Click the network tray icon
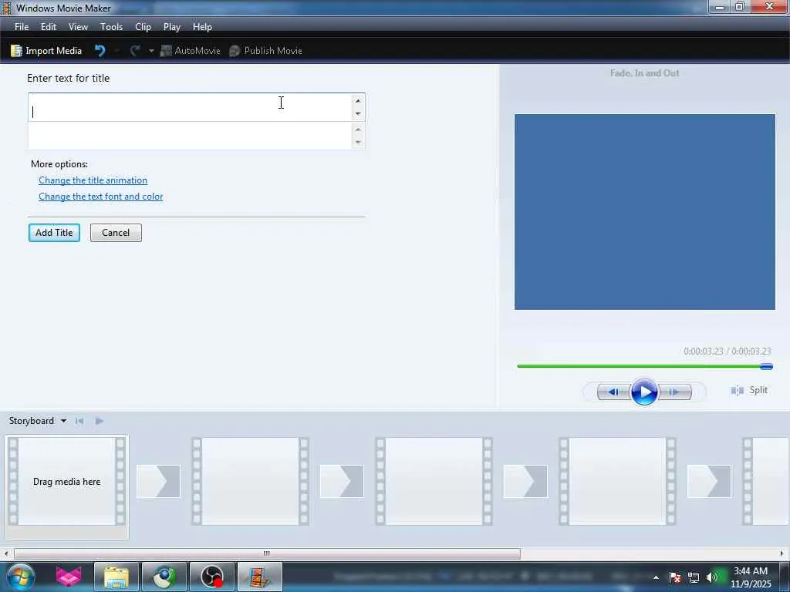 click(694, 577)
